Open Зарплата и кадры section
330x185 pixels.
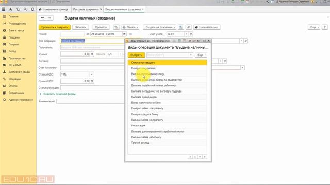[x=19, y=72]
